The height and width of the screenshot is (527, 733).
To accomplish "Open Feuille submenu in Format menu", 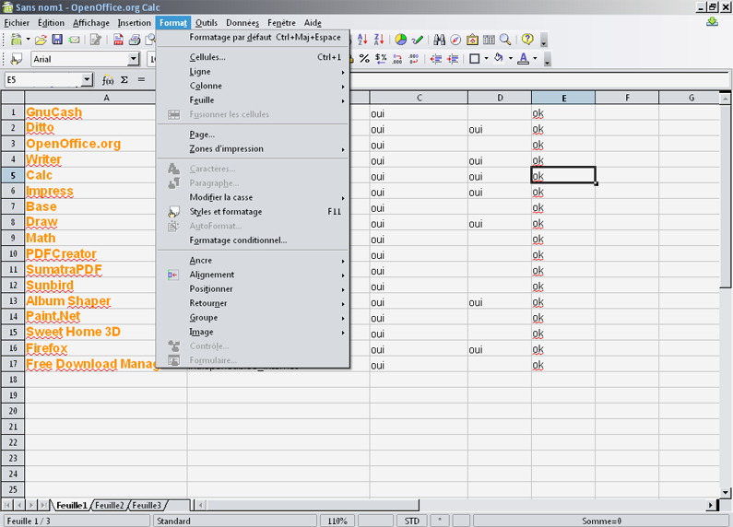I will click(253, 100).
